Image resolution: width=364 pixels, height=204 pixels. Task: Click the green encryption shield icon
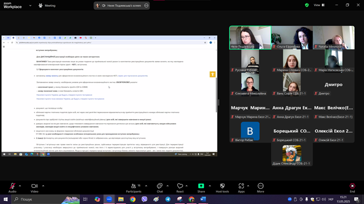pos(307,5)
